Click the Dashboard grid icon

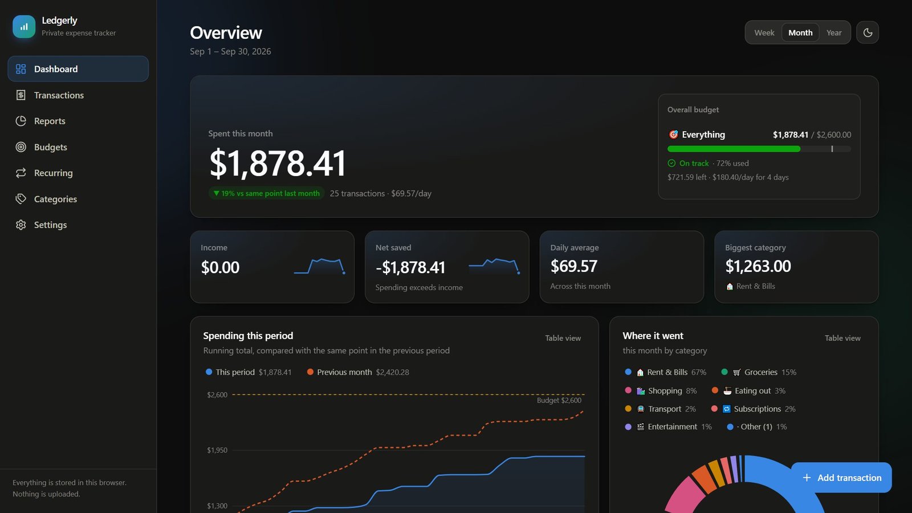point(21,69)
